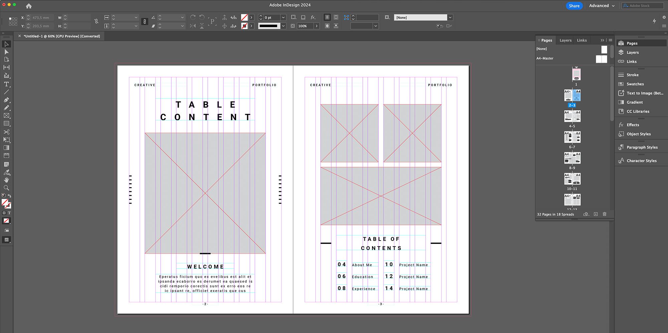
Task: Switch to the Layers tab
Action: [565, 40]
